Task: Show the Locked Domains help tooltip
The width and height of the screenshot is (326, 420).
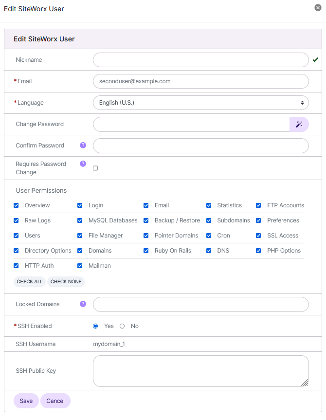Action: pyautogui.click(x=83, y=304)
